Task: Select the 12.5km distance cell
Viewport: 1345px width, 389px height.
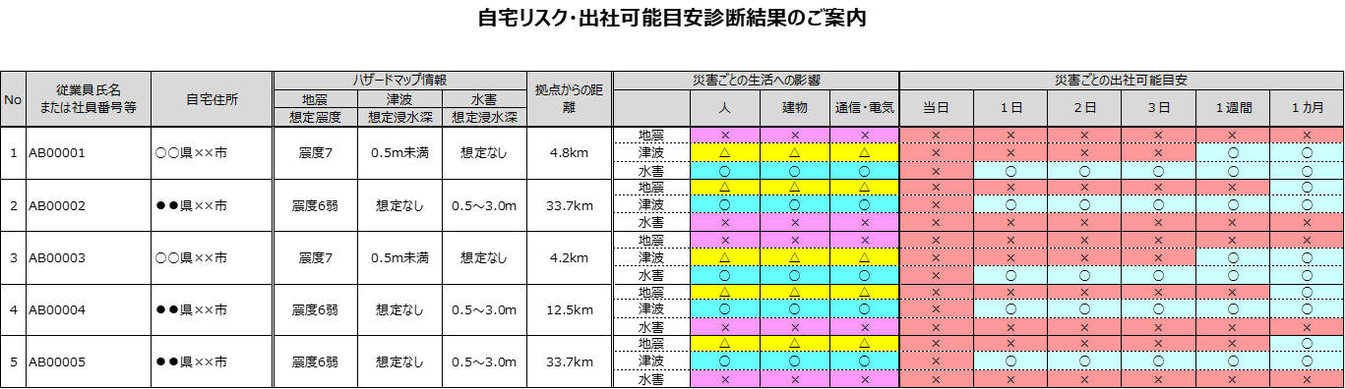Action: (569, 310)
